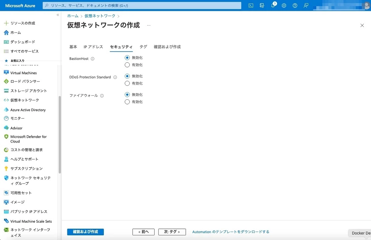Click the ネットワーク セキュリティ グループ shield icon

tap(6, 178)
